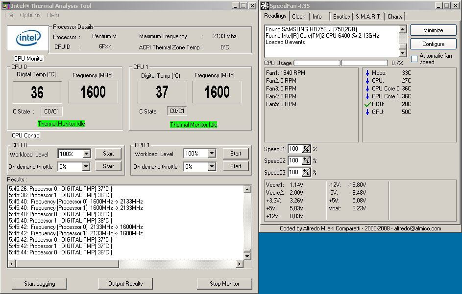Image resolution: width=462 pixels, height=294 pixels.
Task: Switch to the Info tab in SpeedFan
Action: click(x=317, y=17)
